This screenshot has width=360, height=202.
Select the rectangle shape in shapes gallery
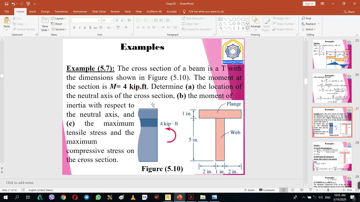click(234, 19)
